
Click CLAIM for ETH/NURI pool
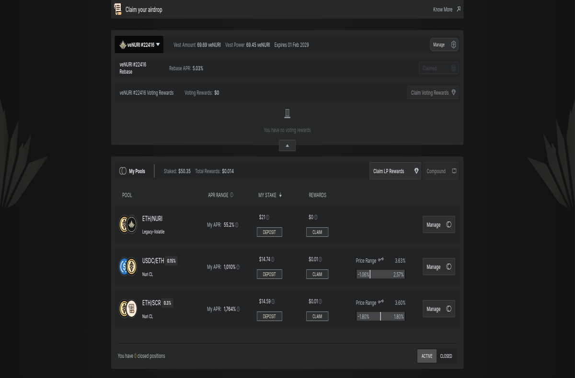[x=317, y=232]
